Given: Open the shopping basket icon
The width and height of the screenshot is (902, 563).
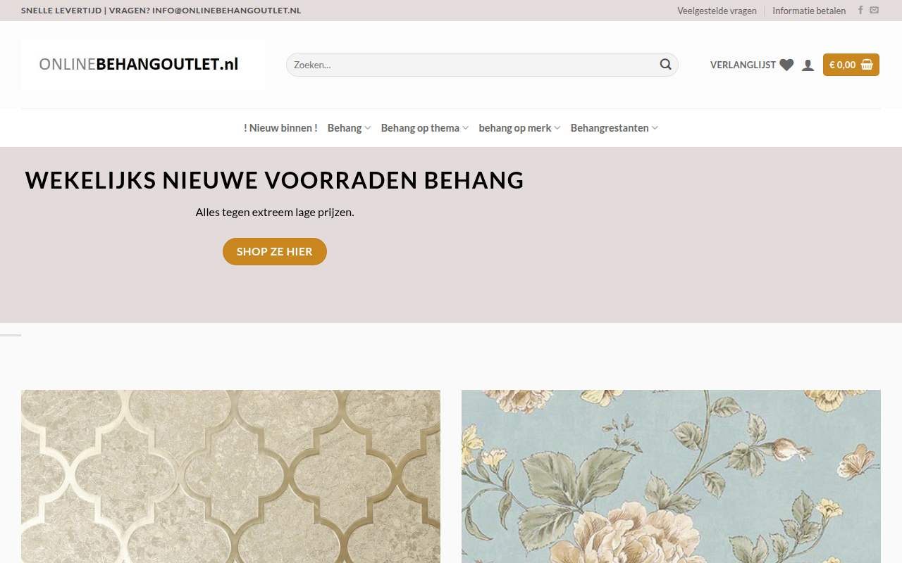Looking at the screenshot, I should coord(867,65).
